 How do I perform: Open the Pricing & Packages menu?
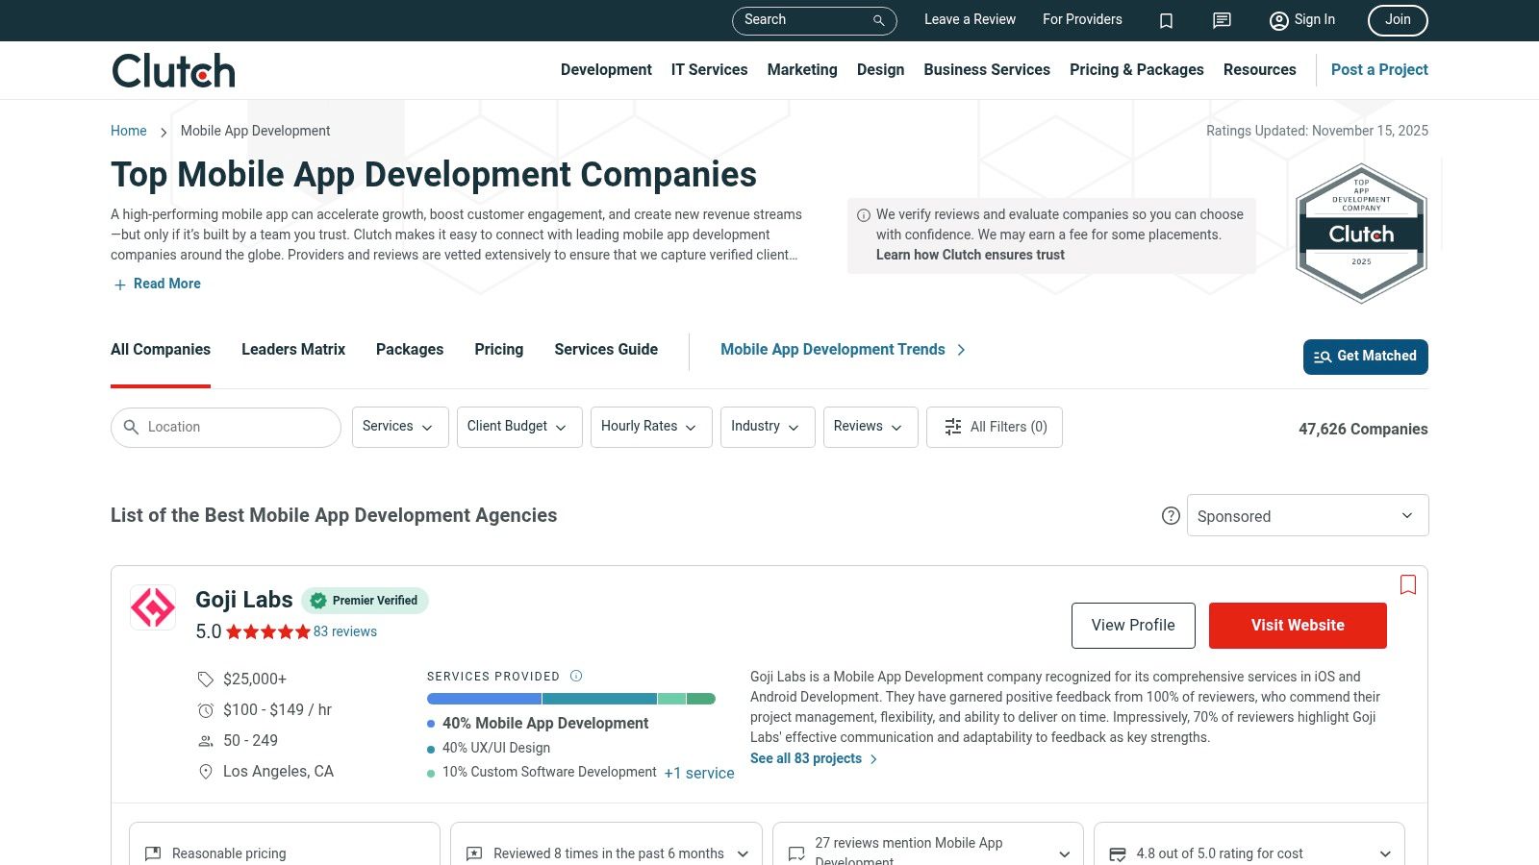click(1136, 69)
